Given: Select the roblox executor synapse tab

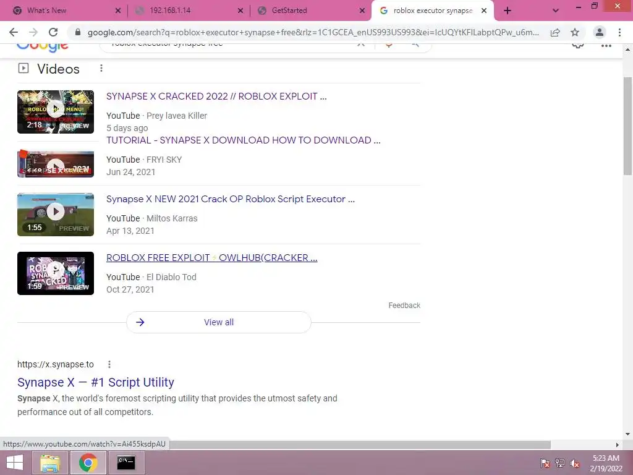Looking at the screenshot, I should pos(433,11).
